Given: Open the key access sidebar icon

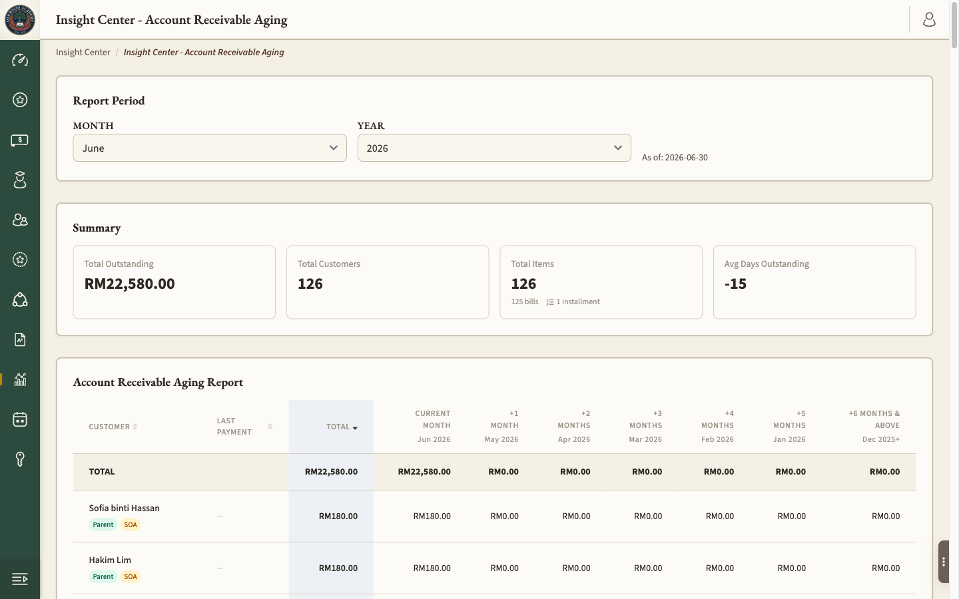Looking at the screenshot, I should (20, 459).
